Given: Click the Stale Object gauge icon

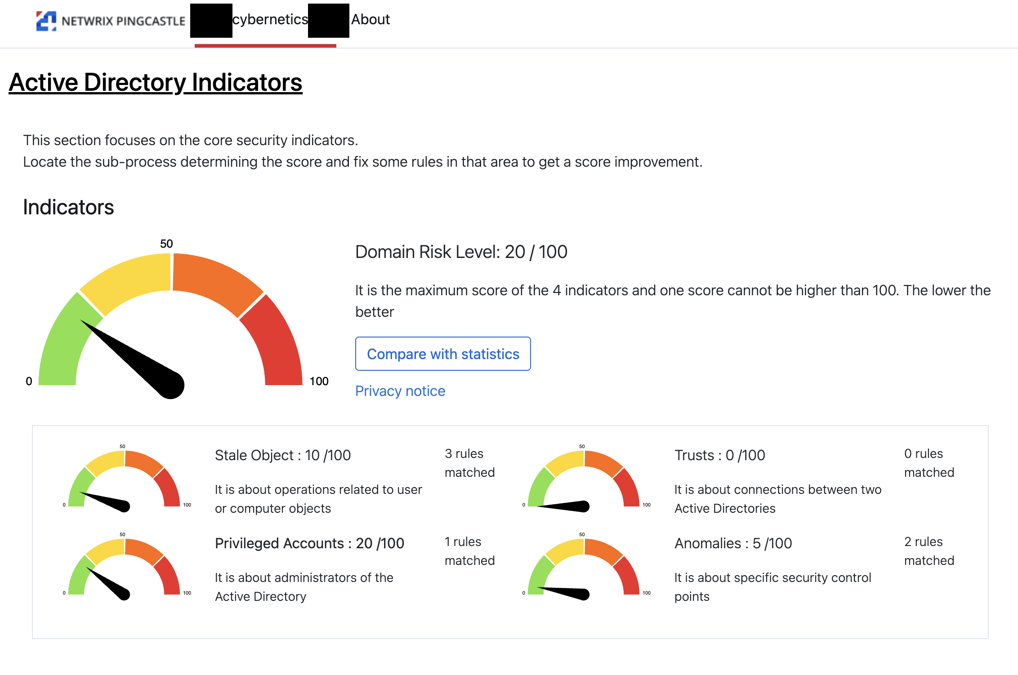Looking at the screenshot, I should (x=125, y=479).
